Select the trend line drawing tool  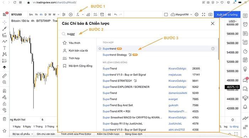coord(4,29)
